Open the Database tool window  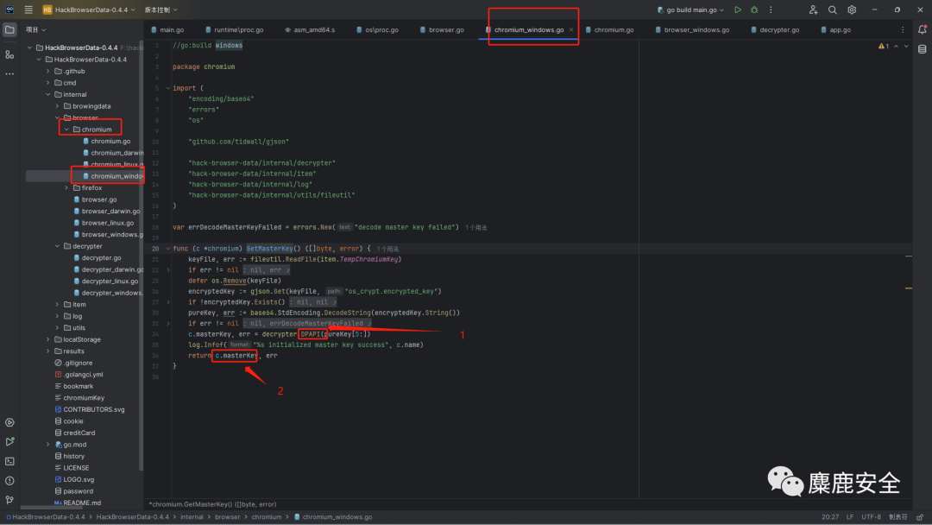tap(922, 49)
